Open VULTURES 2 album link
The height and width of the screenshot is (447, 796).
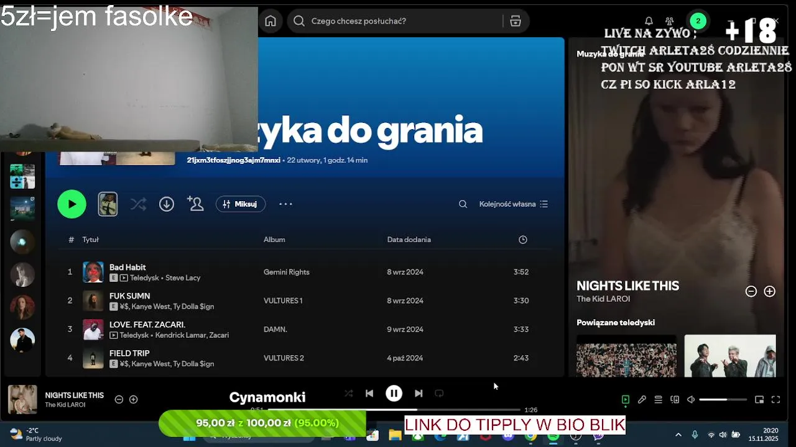click(284, 358)
